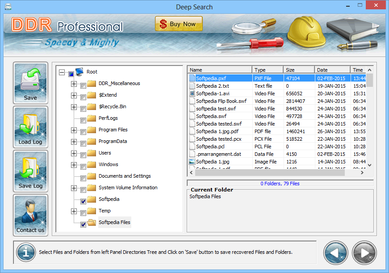Expand the $Extend node
This screenshot has width=389, height=273.
tap(74, 95)
